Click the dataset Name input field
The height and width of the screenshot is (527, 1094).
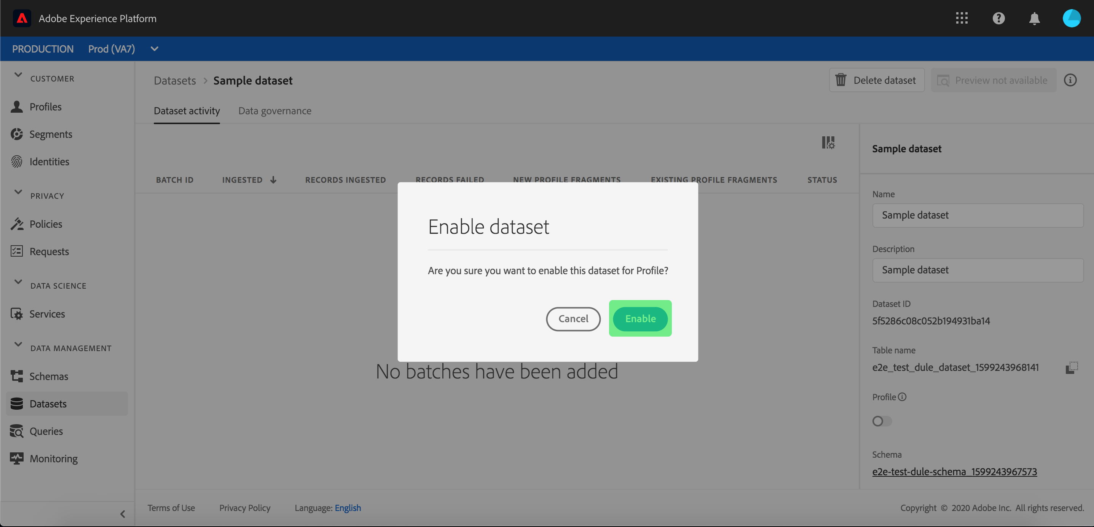(978, 215)
